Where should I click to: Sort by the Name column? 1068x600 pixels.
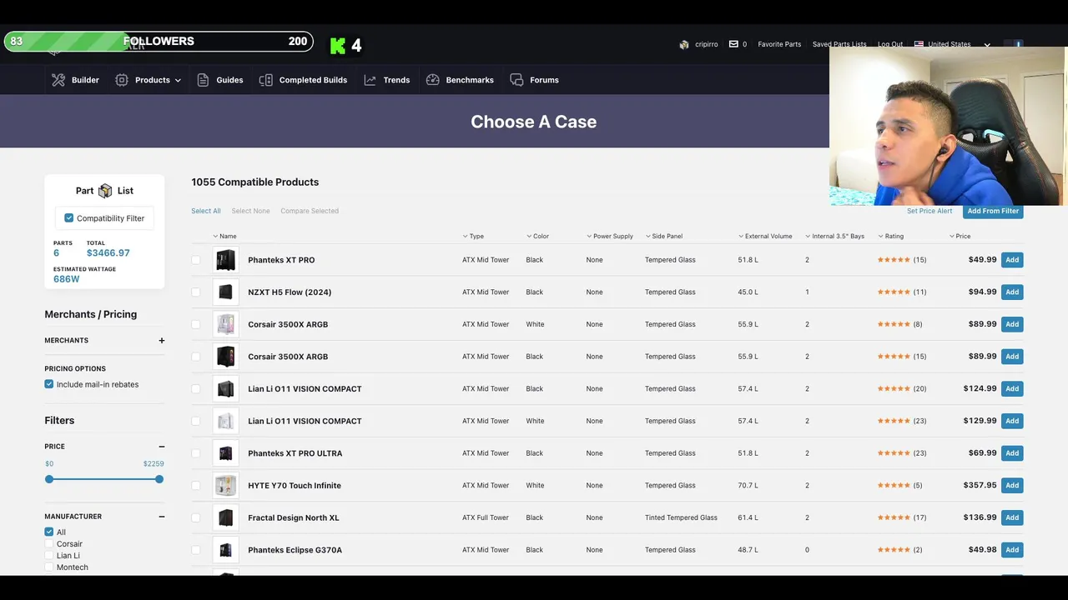[225, 236]
